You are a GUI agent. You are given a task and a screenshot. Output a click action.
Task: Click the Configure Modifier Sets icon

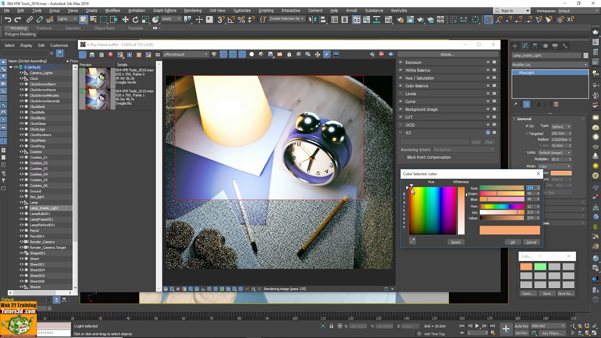(x=556, y=104)
